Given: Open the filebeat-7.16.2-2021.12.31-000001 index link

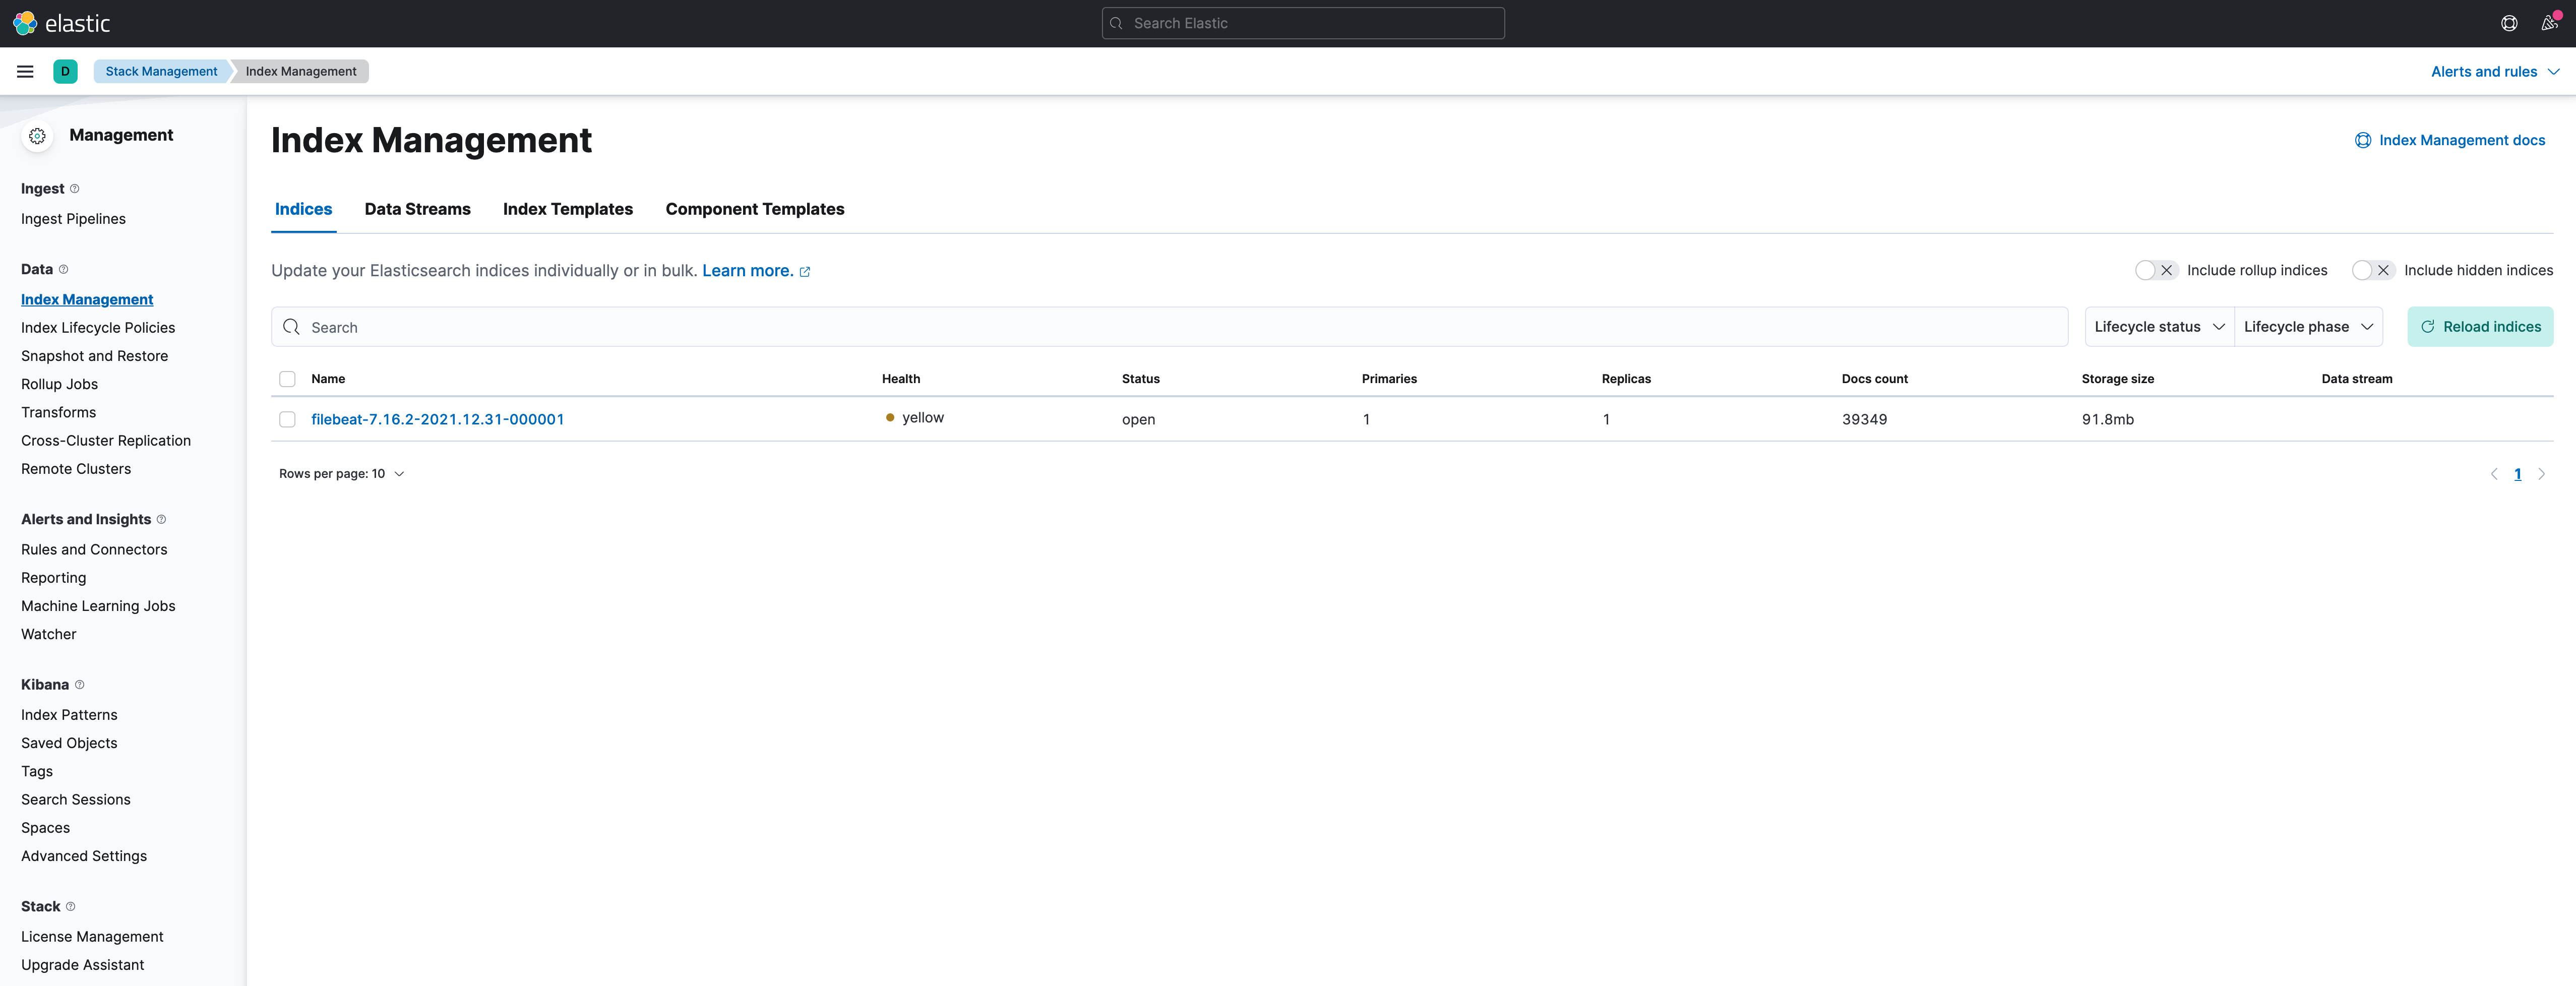Looking at the screenshot, I should (x=437, y=419).
